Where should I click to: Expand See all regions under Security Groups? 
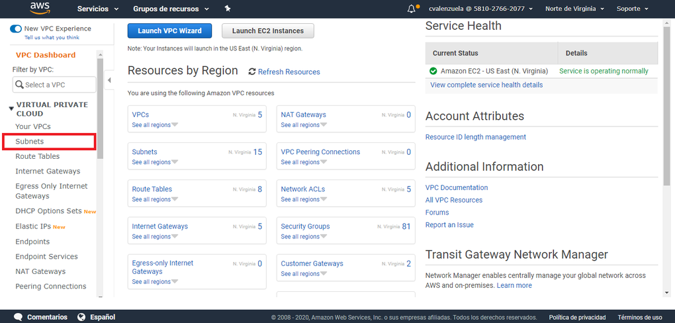point(304,236)
